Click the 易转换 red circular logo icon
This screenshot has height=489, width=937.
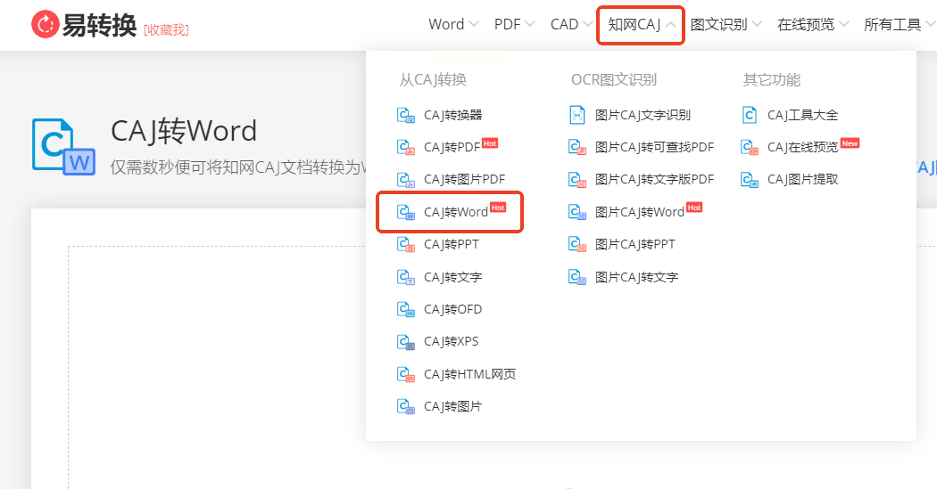pyautogui.click(x=46, y=24)
